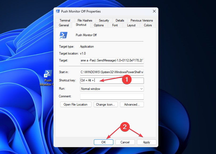Click the desktop shortcut's 'Push Monitor' label
Screen dimensions: 216x154
tap(47, 82)
